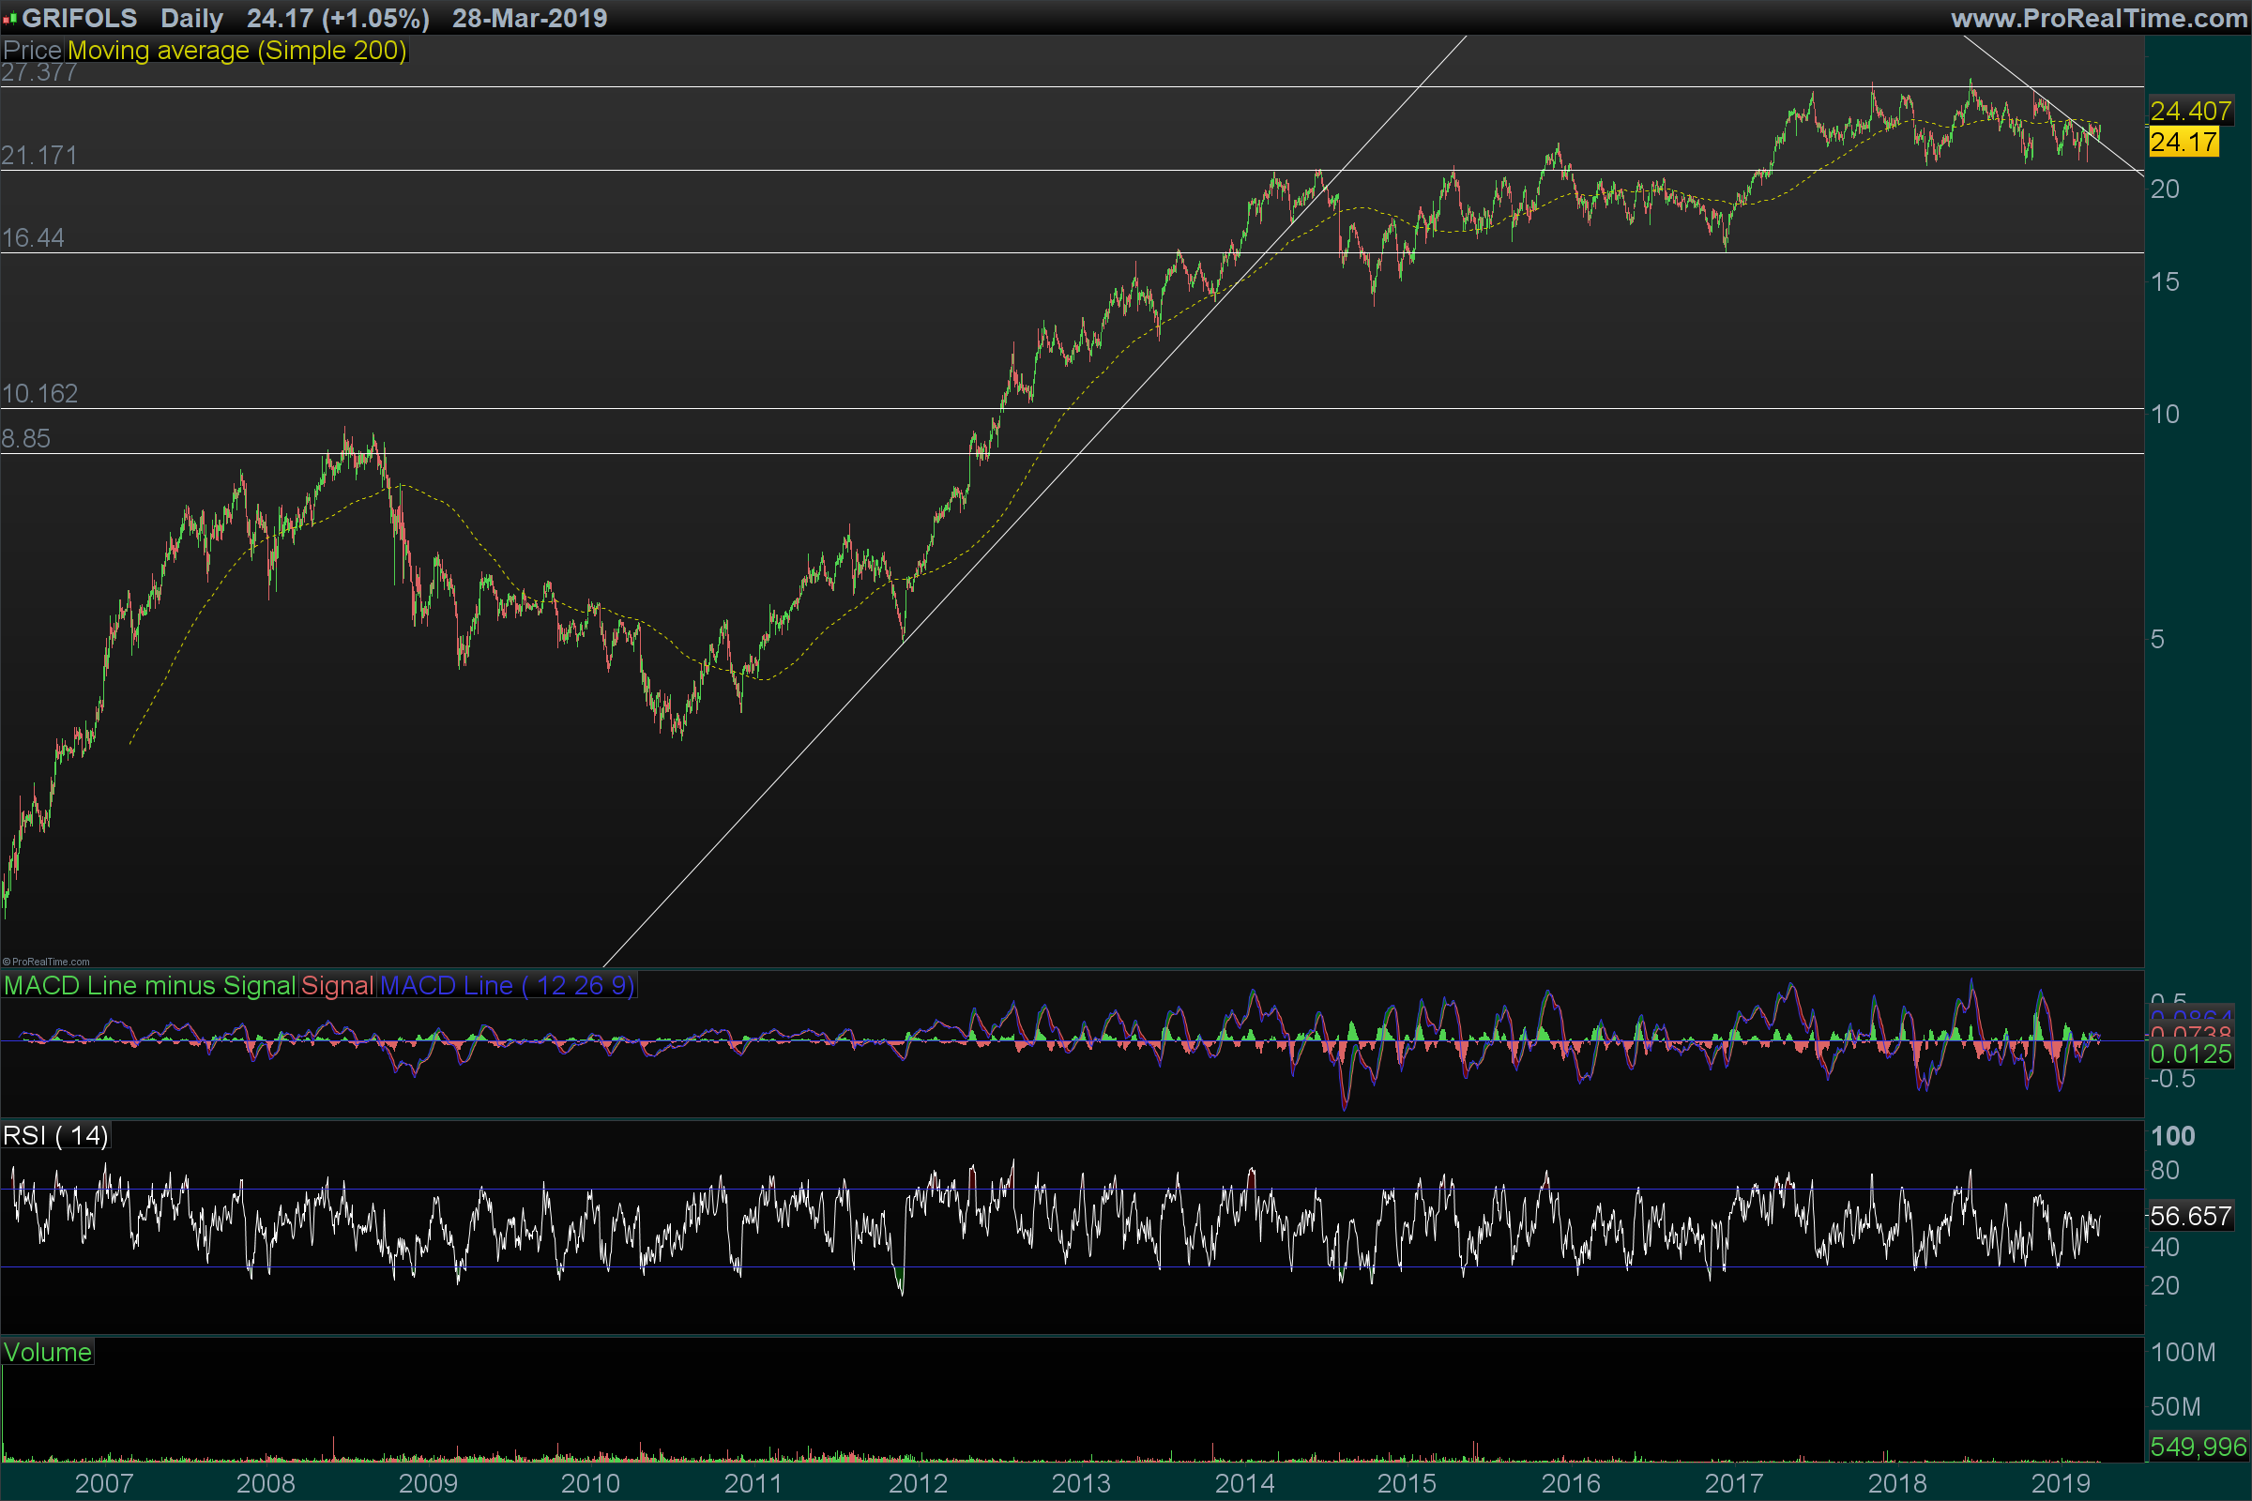
Task: Click the 2016 year on time axis
Action: point(1570,1484)
